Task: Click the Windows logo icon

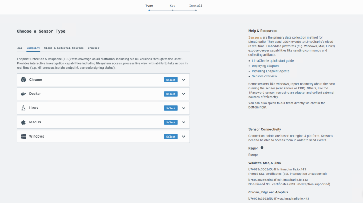Action: tap(23, 137)
